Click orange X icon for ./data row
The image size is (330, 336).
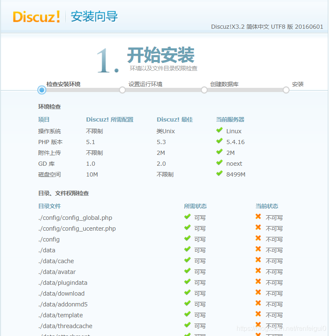click(x=258, y=249)
